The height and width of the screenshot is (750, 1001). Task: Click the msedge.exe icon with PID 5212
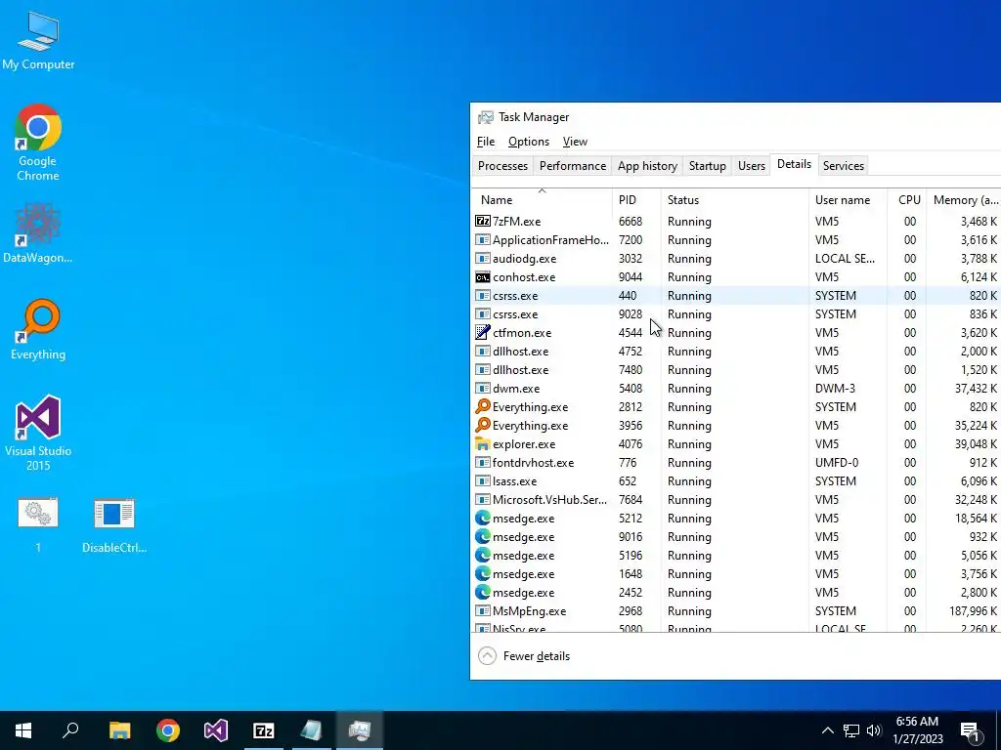(x=483, y=518)
